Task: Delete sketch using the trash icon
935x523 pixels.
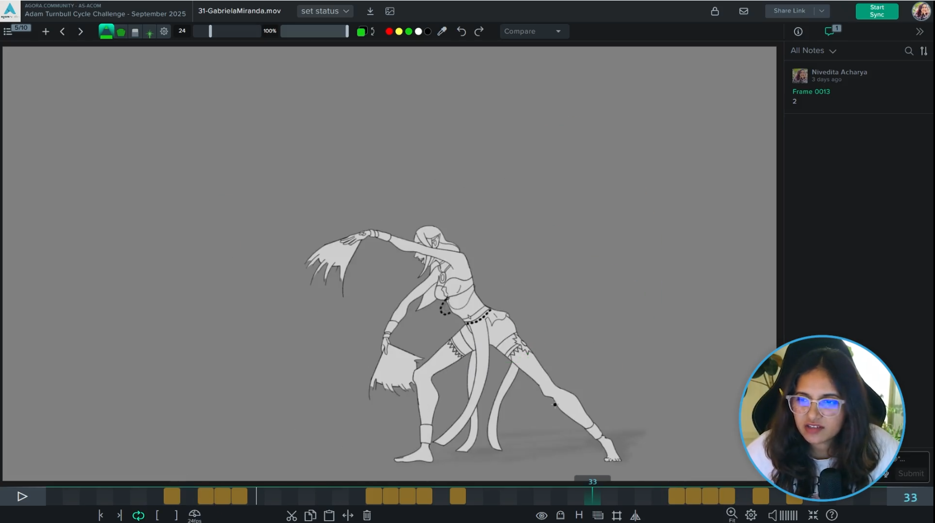Action: (x=367, y=515)
